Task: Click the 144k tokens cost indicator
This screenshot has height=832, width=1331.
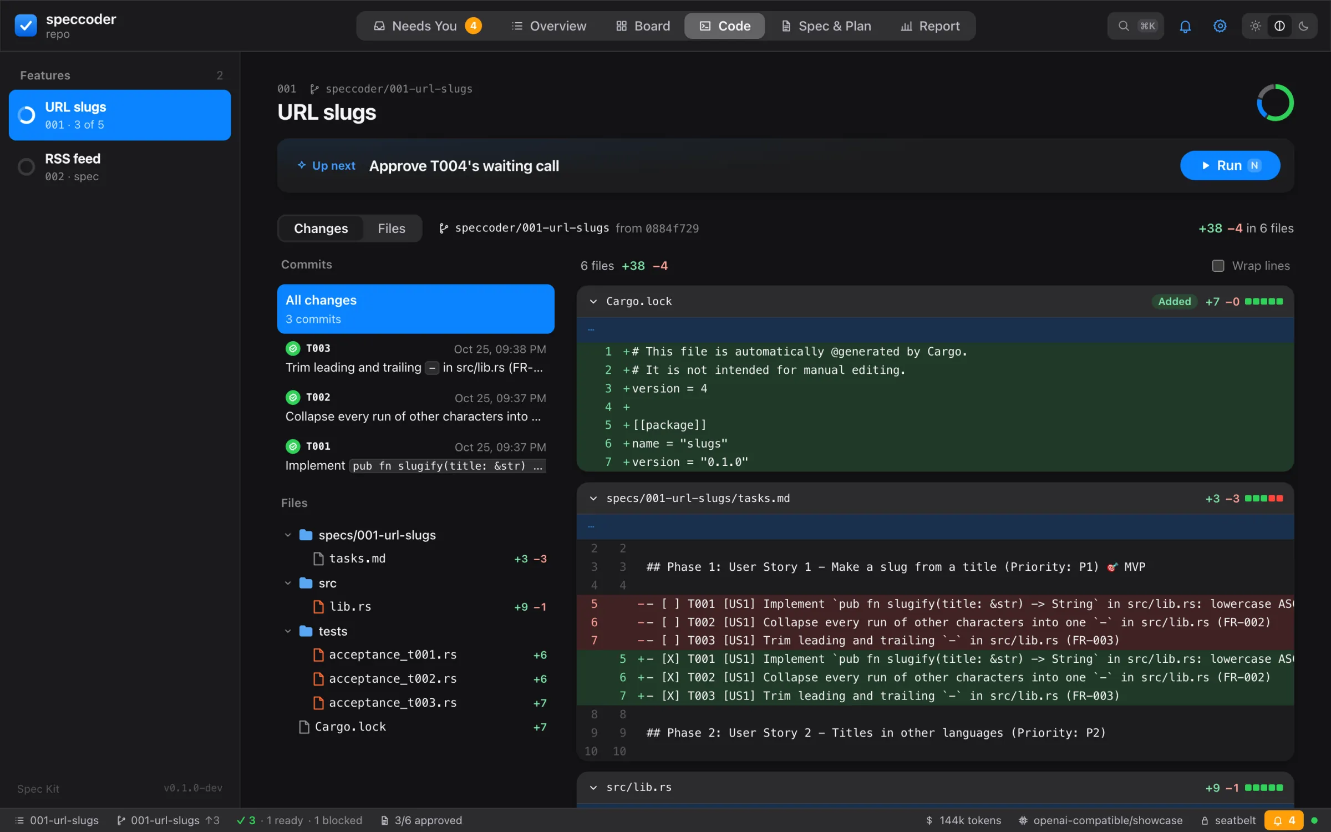Action: coord(964,820)
